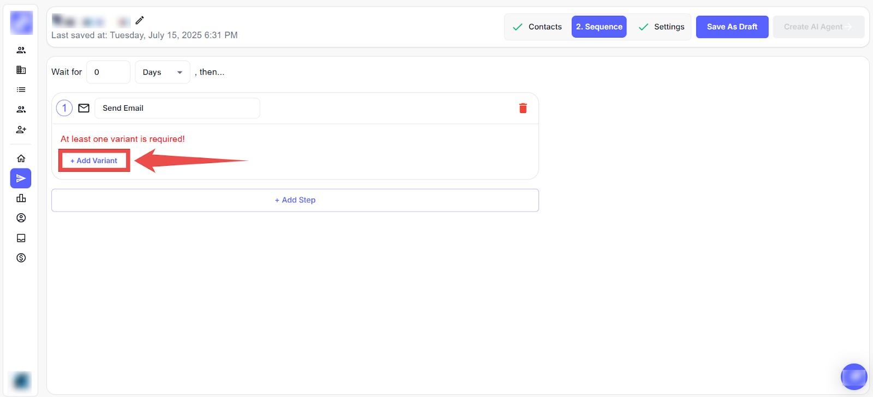Expand the Days unit dropdown
This screenshot has width=873, height=397.
[x=163, y=72]
